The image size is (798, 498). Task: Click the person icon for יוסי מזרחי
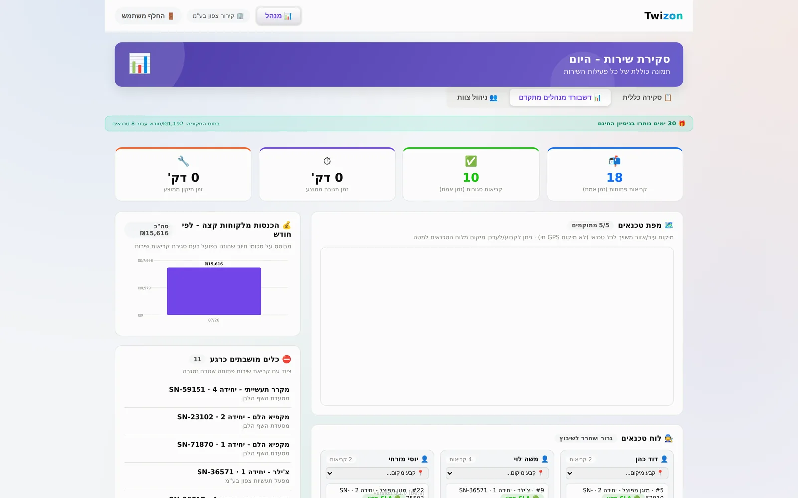(425, 459)
